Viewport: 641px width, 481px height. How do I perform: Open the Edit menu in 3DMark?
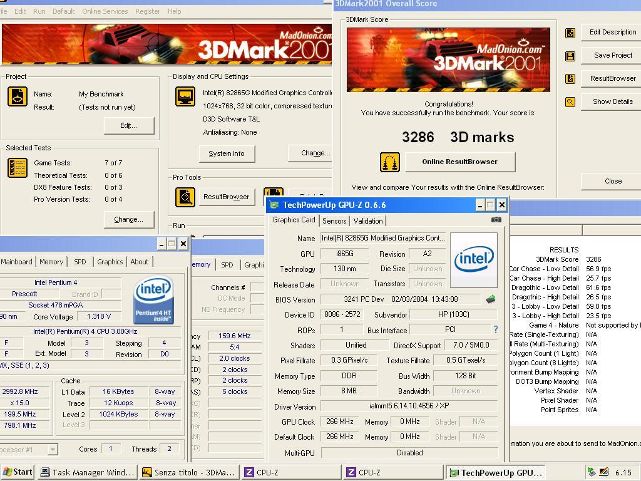pyautogui.click(x=20, y=11)
